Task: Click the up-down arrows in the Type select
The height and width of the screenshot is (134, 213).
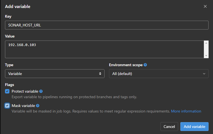Action: point(100,74)
